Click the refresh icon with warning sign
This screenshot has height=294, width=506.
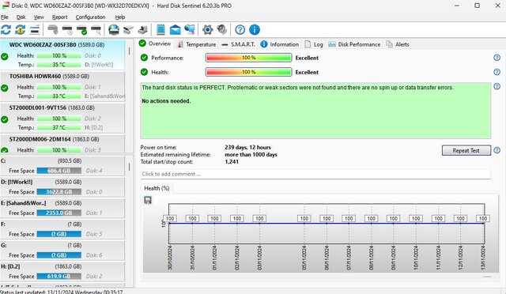pyautogui.click(x=20, y=30)
